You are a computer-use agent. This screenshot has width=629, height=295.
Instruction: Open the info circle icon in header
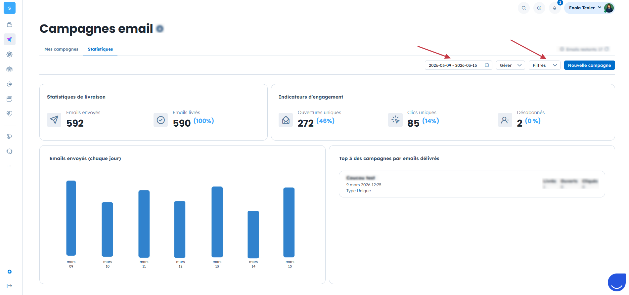(x=539, y=8)
